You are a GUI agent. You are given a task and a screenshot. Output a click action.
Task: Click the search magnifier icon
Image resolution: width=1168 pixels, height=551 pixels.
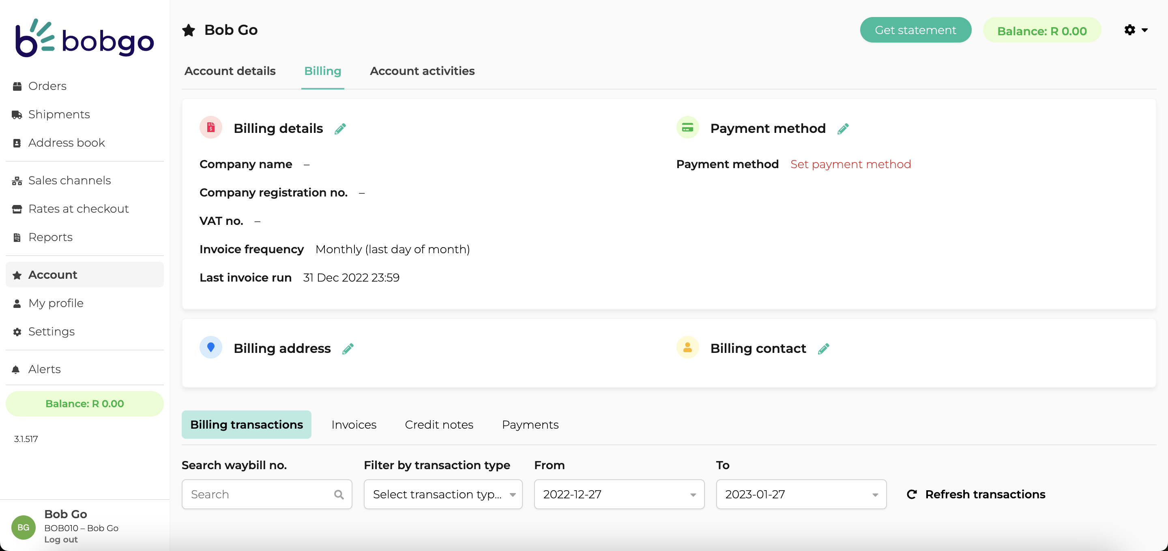click(x=339, y=494)
